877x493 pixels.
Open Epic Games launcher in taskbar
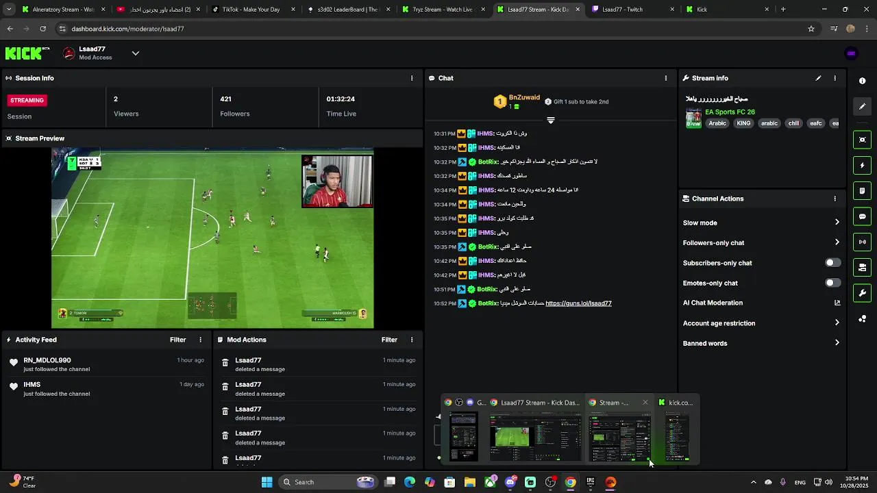click(x=591, y=482)
